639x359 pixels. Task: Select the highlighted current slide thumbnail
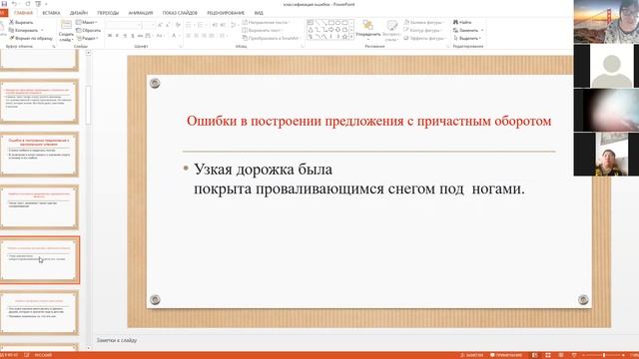pos(40,260)
